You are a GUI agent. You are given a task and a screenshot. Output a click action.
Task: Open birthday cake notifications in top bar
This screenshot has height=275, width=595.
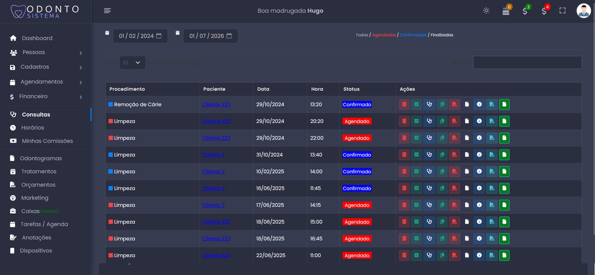[x=506, y=11]
